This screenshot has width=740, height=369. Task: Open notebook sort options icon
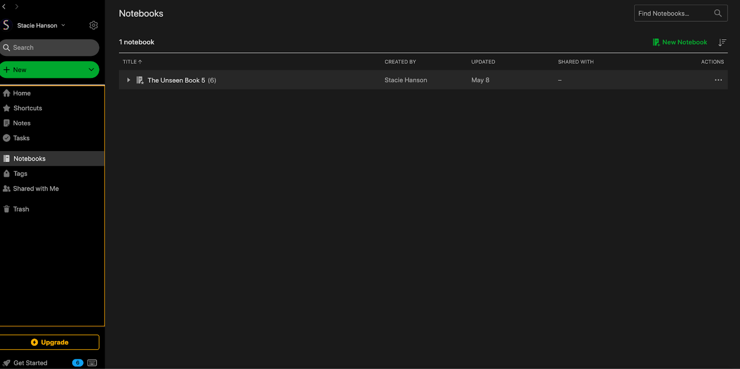[x=722, y=42]
